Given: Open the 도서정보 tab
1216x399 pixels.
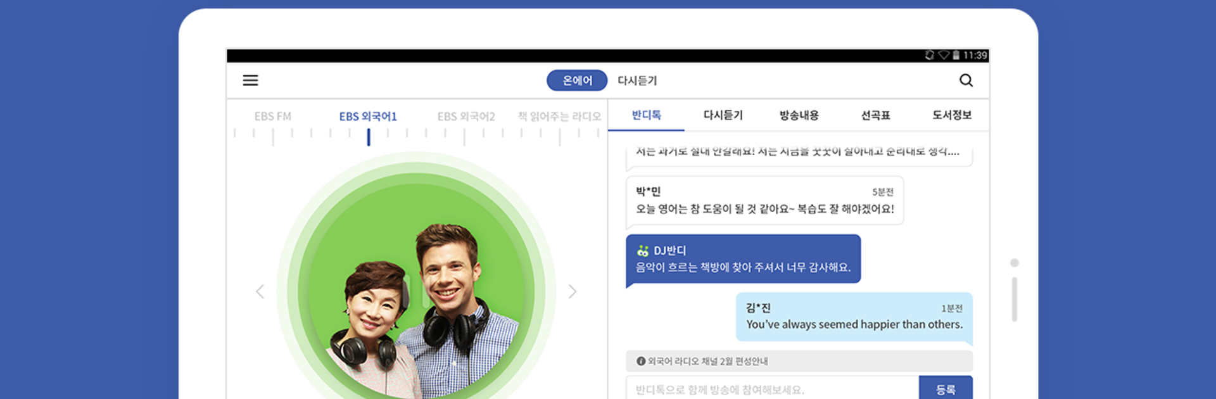Looking at the screenshot, I should point(951,115).
